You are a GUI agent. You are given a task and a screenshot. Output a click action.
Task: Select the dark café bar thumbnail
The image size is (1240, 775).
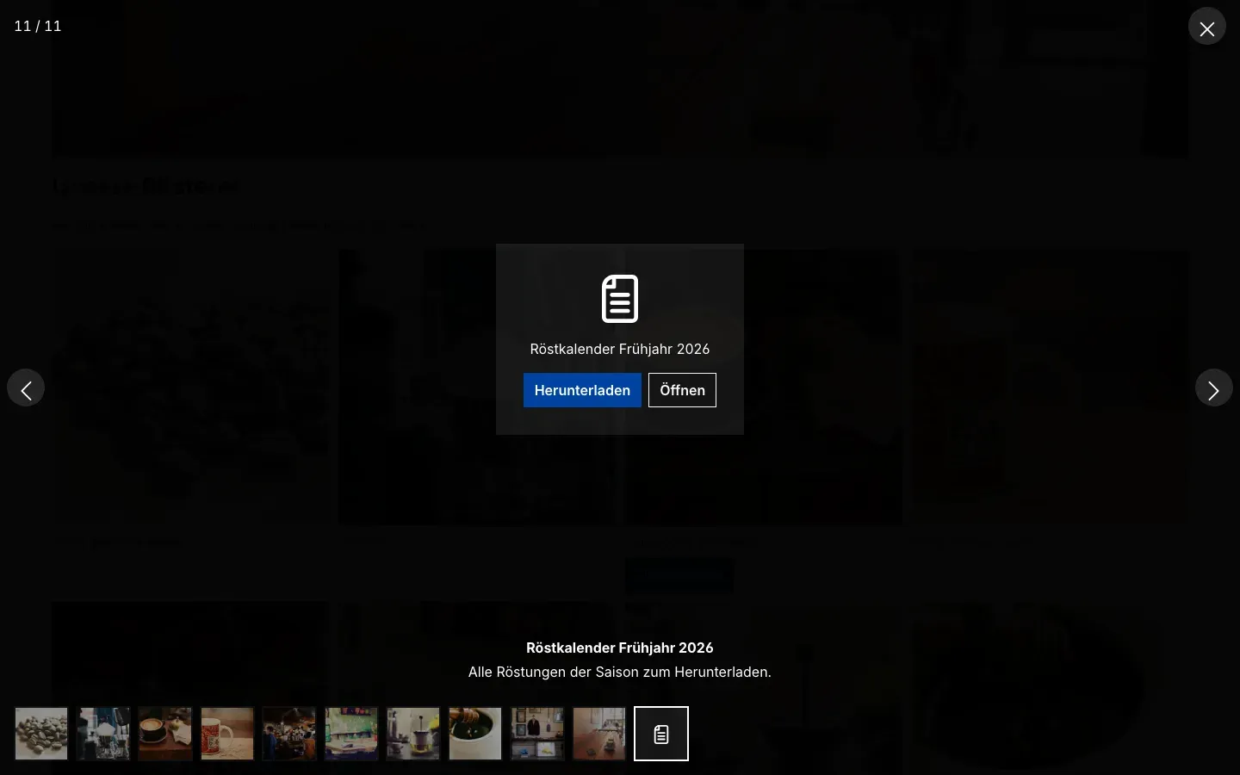point(289,734)
